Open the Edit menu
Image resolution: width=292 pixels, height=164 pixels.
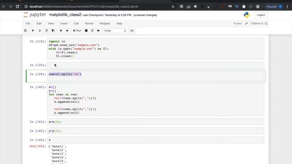point(39,23)
